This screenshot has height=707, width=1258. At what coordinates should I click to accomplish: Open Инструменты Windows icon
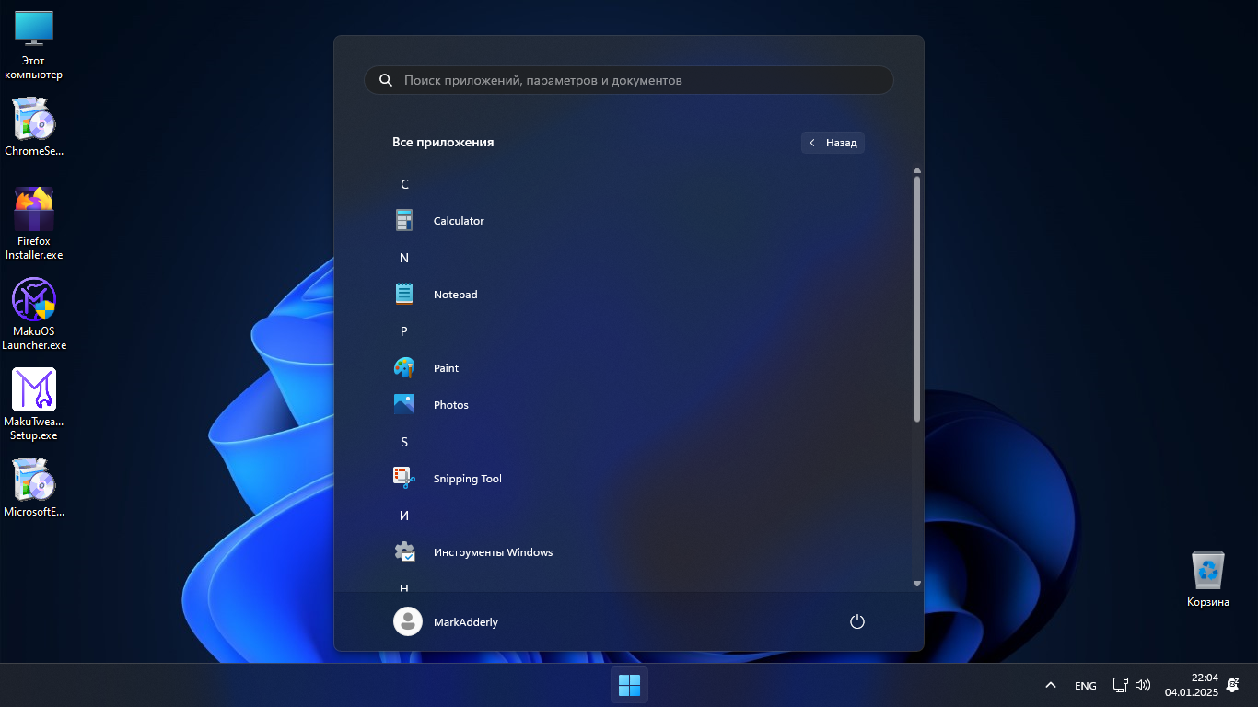pos(403,552)
